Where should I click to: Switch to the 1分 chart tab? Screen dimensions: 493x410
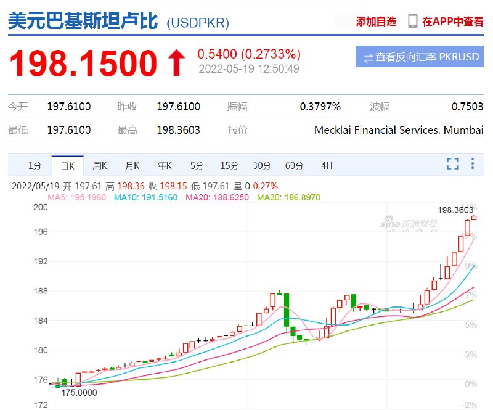click(x=35, y=165)
